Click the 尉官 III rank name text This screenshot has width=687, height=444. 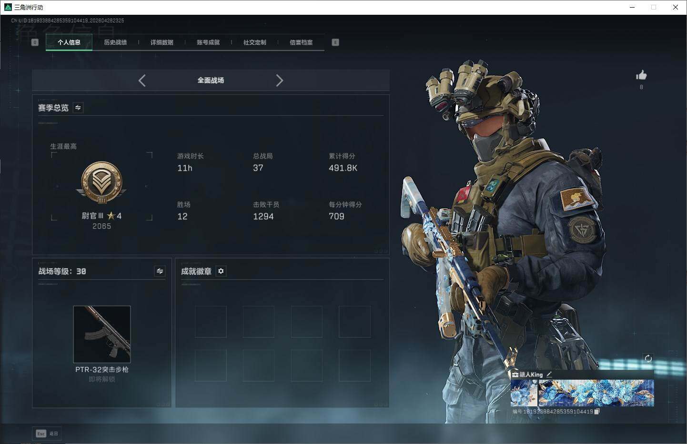click(92, 216)
